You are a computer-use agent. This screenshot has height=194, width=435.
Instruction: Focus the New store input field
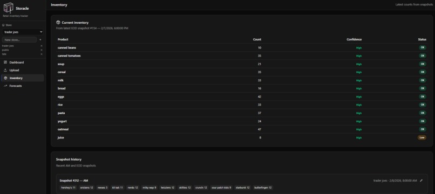point(19,40)
